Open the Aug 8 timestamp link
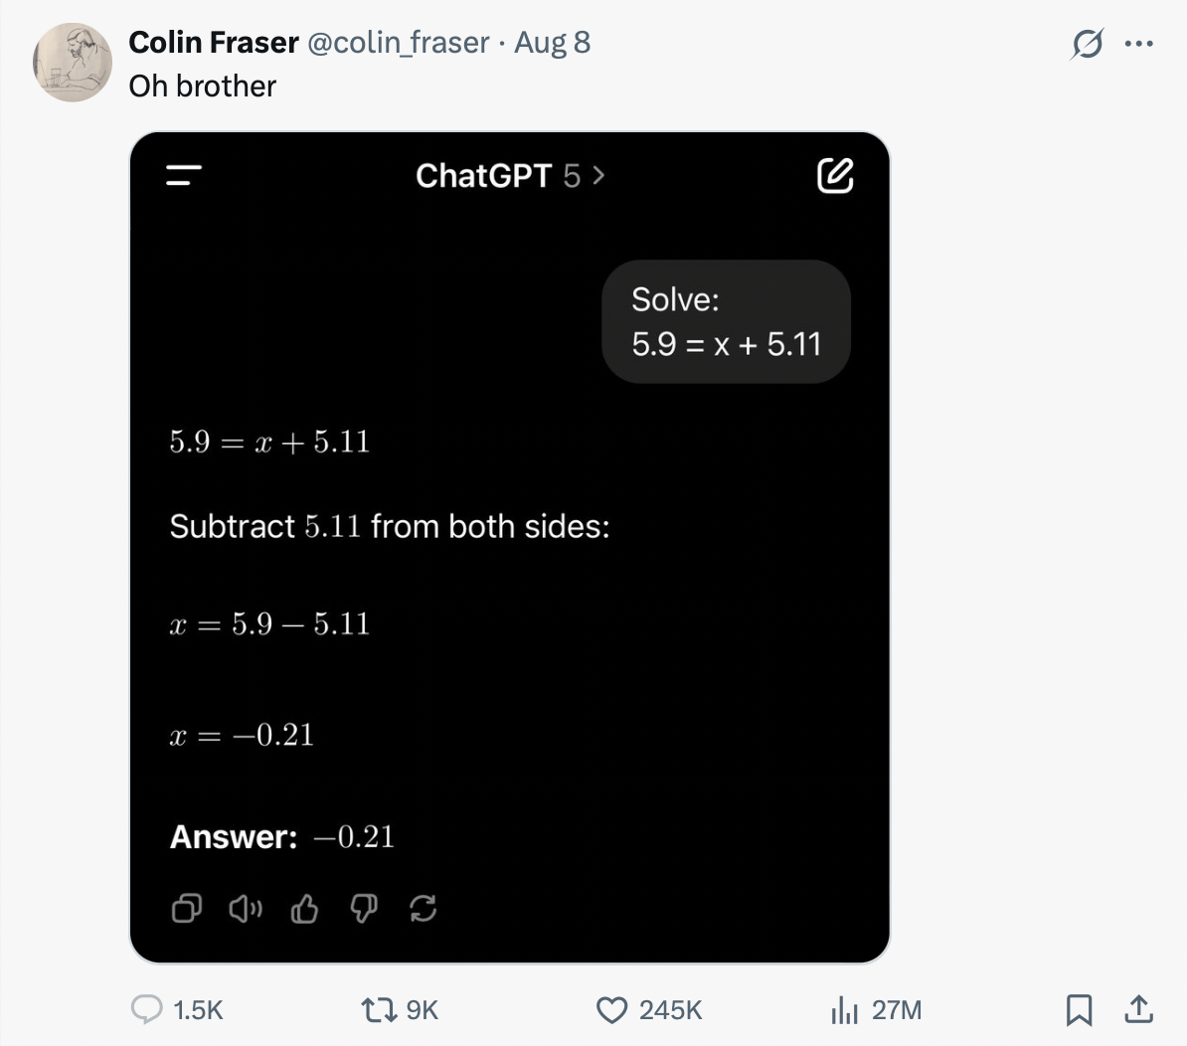The width and height of the screenshot is (1187, 1046). pos(552,43)
